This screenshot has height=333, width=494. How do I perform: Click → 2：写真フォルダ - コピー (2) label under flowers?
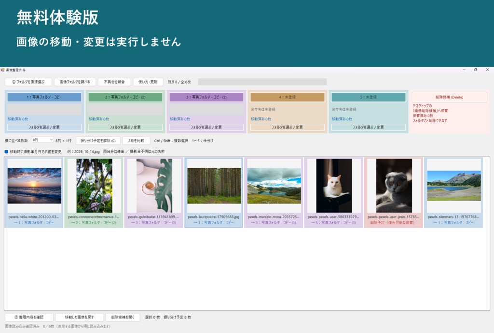click(x=94, y=222)
